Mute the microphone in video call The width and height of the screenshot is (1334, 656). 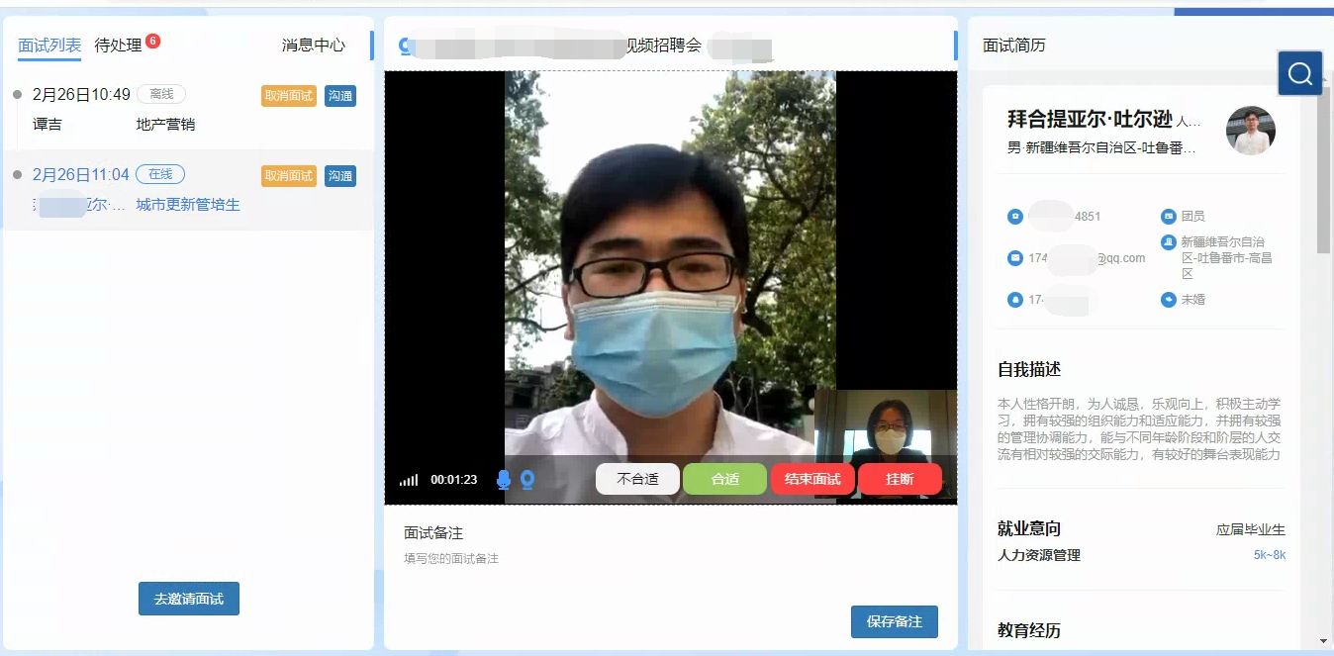[504, 480]
